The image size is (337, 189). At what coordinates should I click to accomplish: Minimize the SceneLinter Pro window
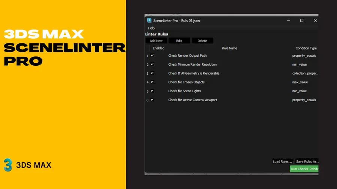coord(288,21)
